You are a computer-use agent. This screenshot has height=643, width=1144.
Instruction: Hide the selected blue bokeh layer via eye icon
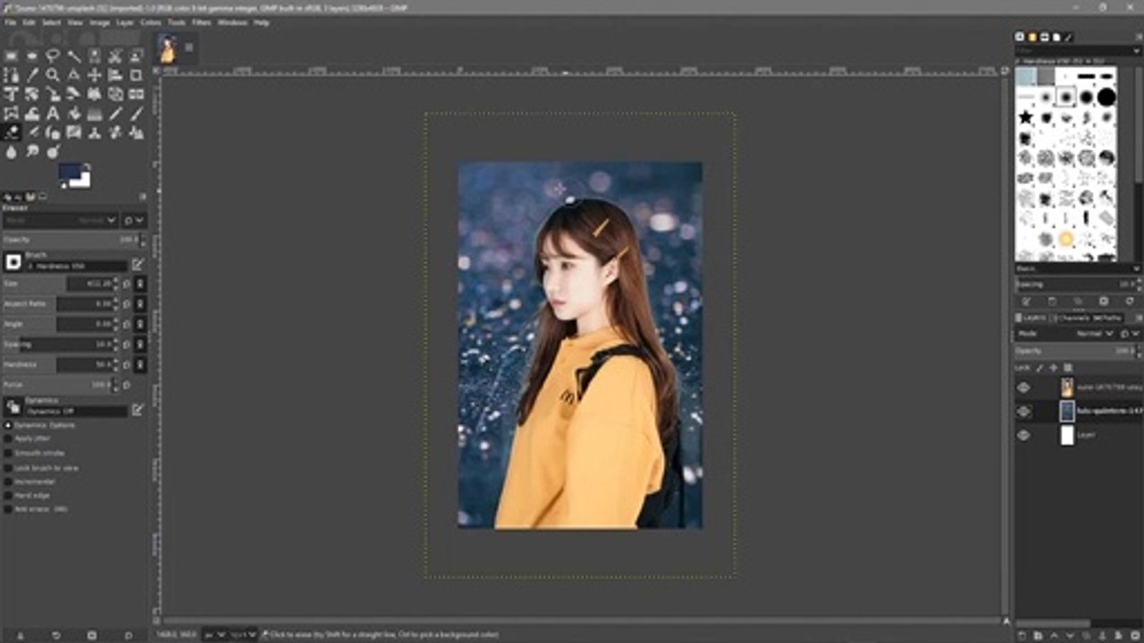tap(1023, 411)
